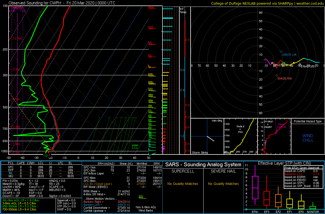325x214 pixels.
Task: Click the Corfidi Upshear vector line
Action: [107, 210]
